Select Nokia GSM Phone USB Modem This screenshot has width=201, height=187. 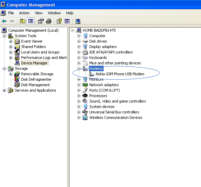click(x=120, y=74)
